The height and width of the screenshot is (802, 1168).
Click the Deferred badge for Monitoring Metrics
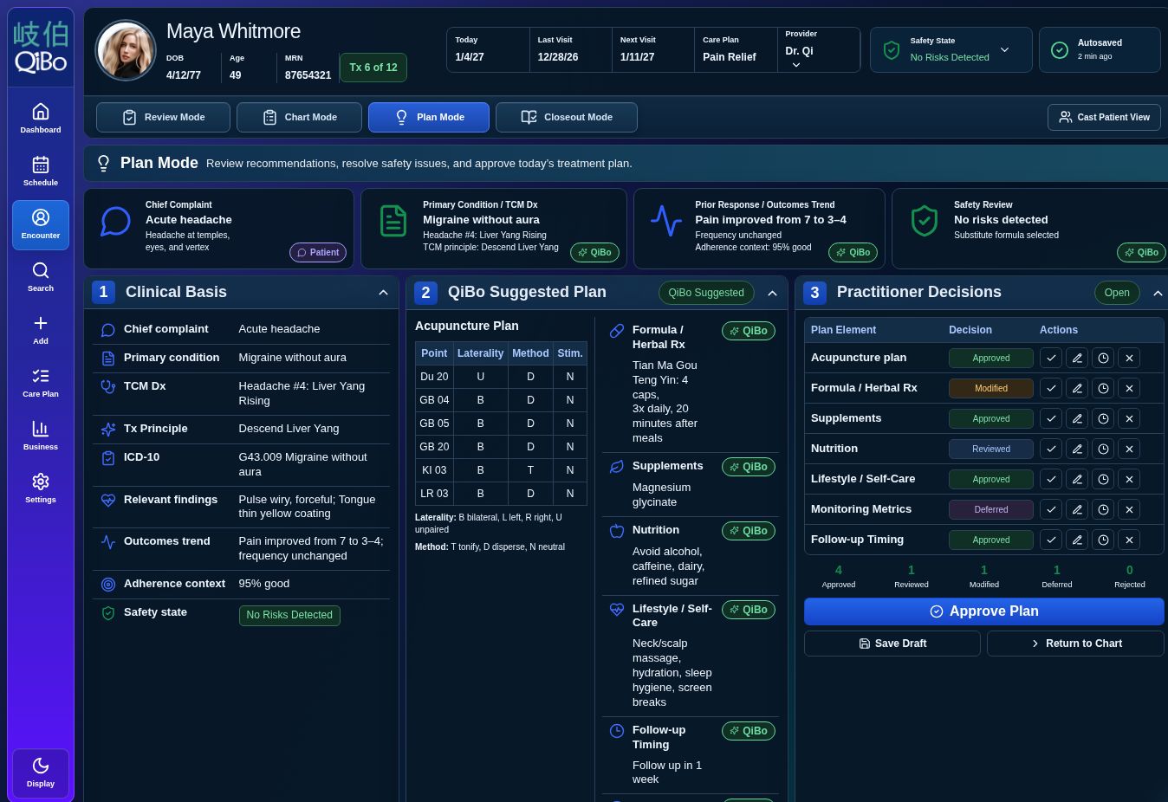coord(991,509)
